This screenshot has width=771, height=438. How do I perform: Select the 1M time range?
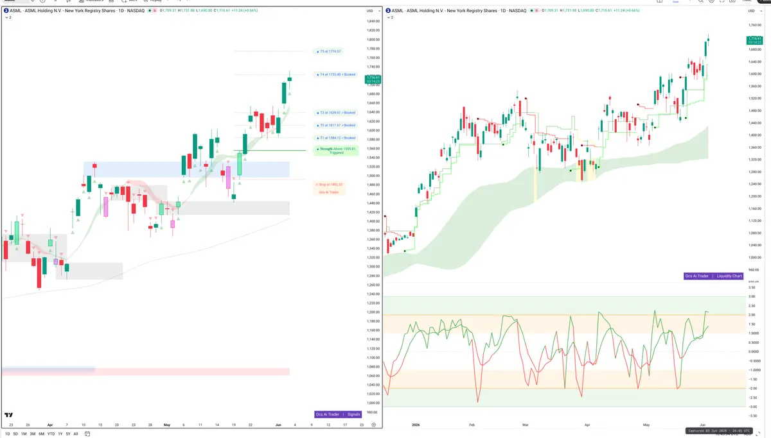click(x=24, y=434)
